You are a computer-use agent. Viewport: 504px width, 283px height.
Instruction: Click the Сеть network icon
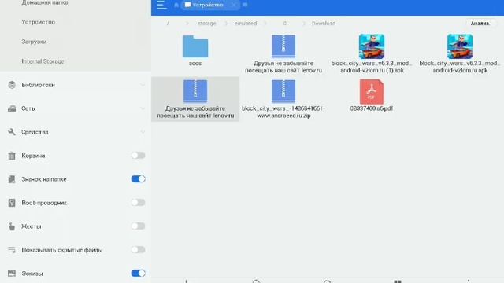tap(12, 108)
